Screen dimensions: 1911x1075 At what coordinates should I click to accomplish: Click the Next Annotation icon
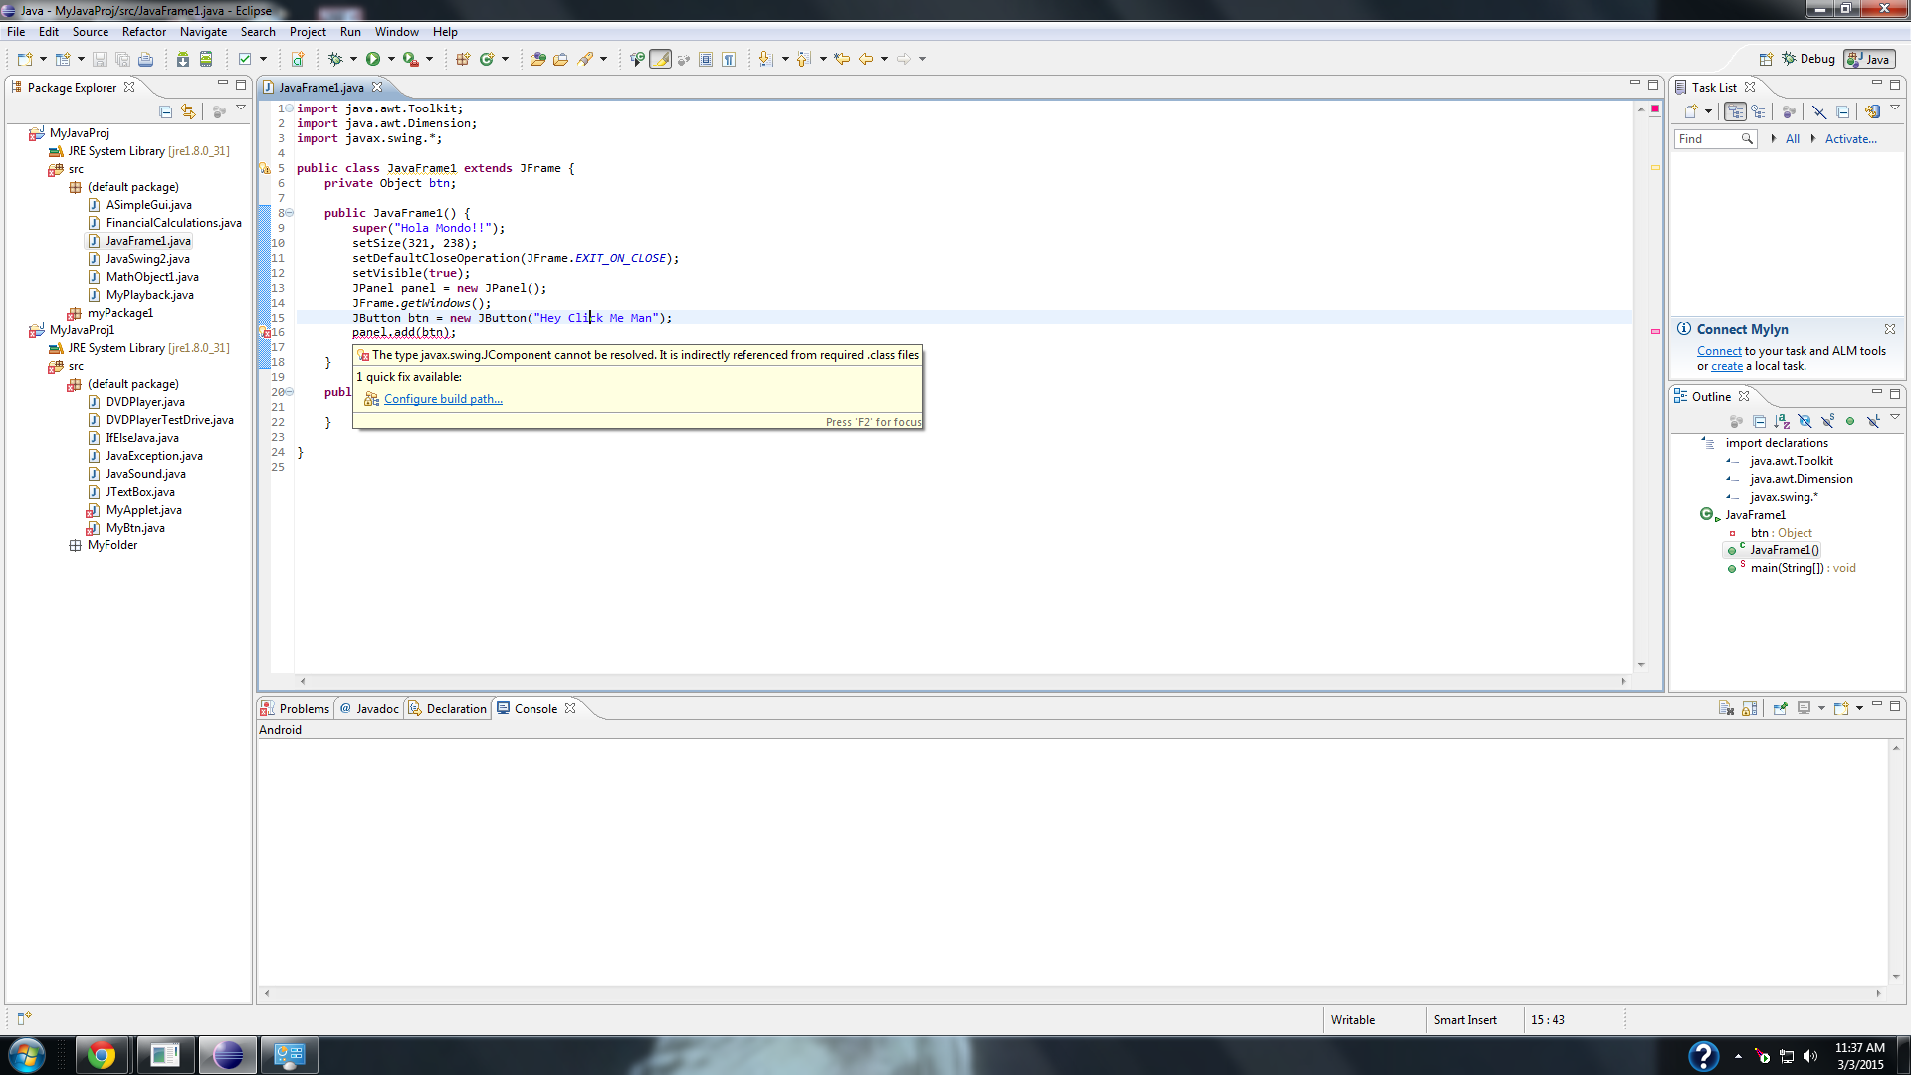tap(765, 60)
